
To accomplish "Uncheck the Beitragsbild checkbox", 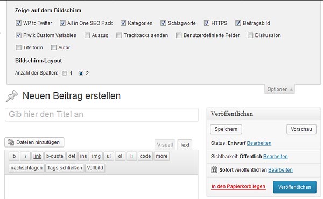I will point(238,23).
